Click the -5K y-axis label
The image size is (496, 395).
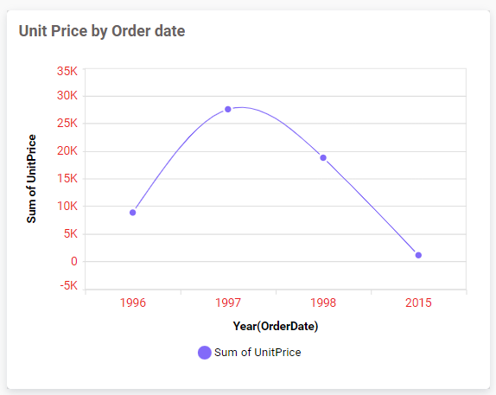tap(68, 286)
